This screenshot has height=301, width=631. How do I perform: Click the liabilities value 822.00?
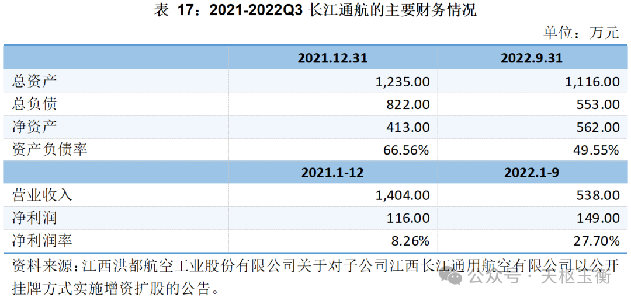click(x=408, y=104)
